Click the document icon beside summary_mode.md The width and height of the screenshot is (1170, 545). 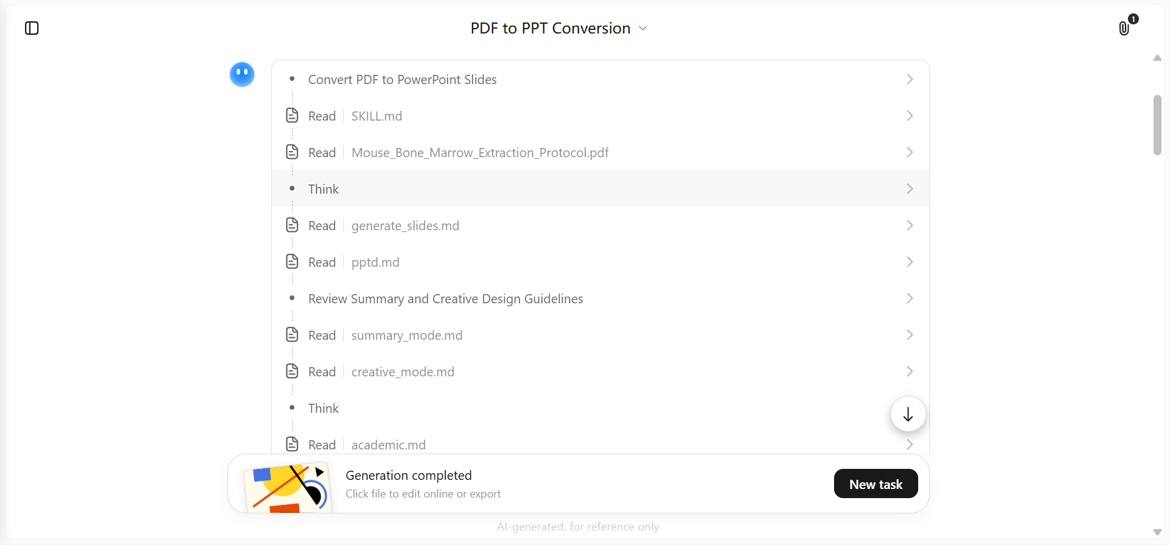coord(292,334)
